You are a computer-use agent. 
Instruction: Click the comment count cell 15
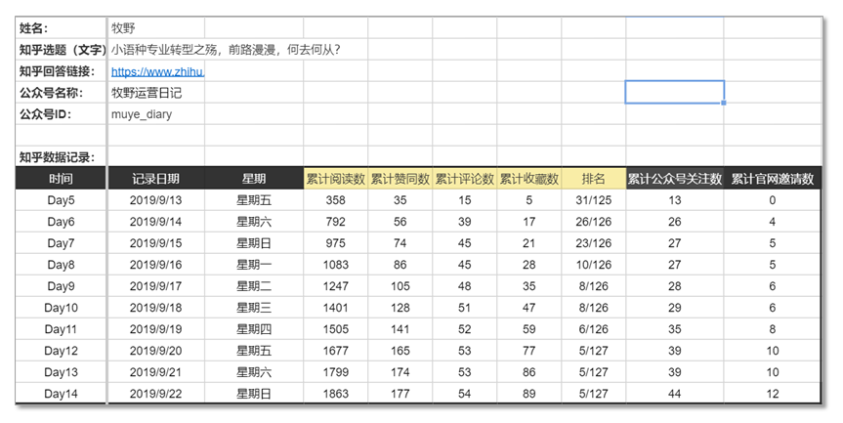pos(465,200)
